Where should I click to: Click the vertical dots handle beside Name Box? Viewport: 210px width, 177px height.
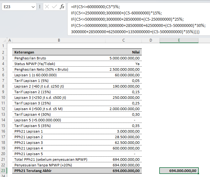pos(40,7)
